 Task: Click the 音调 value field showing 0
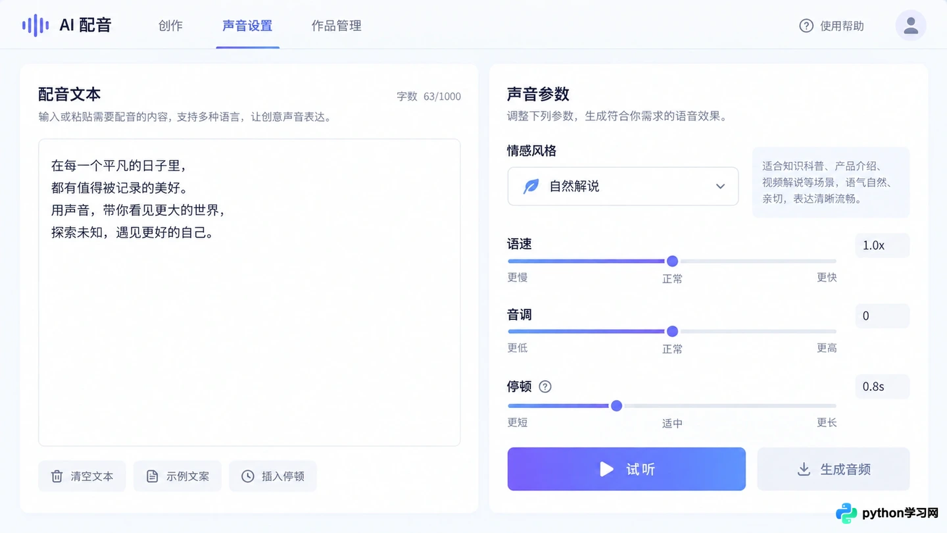coord(882,316)
